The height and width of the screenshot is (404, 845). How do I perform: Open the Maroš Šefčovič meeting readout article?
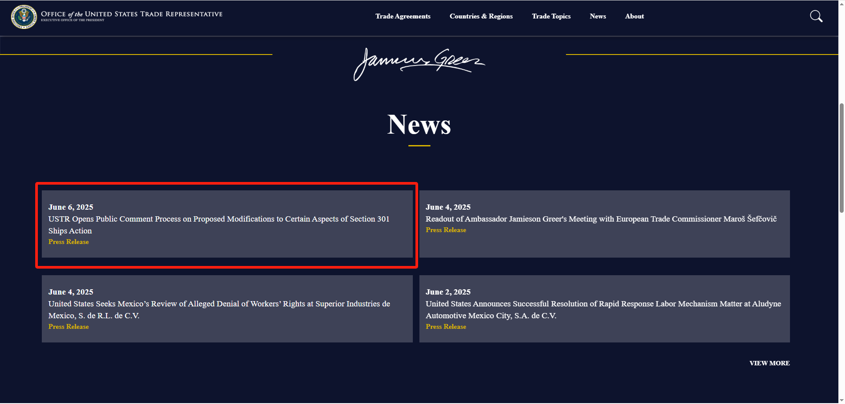[x=601, y=219]
